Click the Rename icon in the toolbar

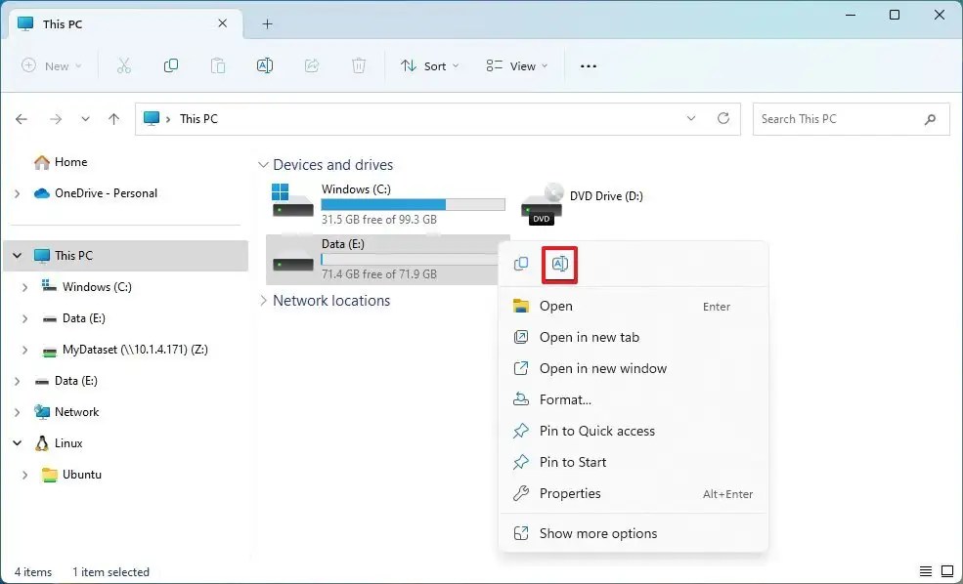pos(265,65)
